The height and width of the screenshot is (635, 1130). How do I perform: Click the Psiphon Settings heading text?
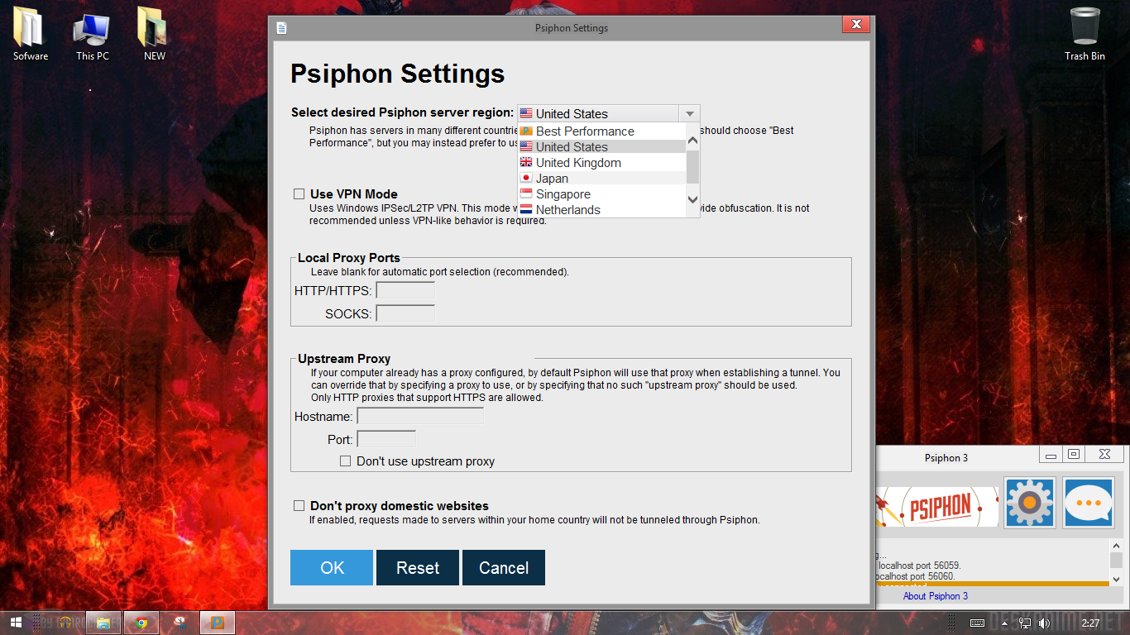point(397,74)
